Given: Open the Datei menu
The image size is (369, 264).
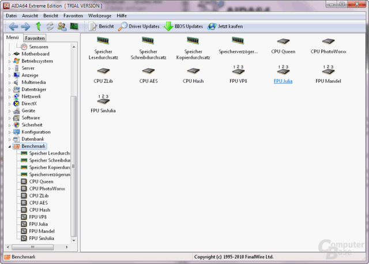Looking at the screenshot, I should pos(12,16).
